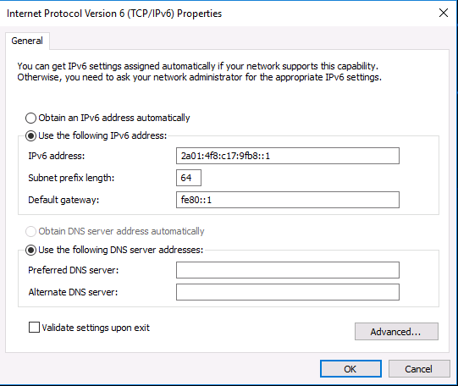Click the Default gateway field

coord(288,200)
